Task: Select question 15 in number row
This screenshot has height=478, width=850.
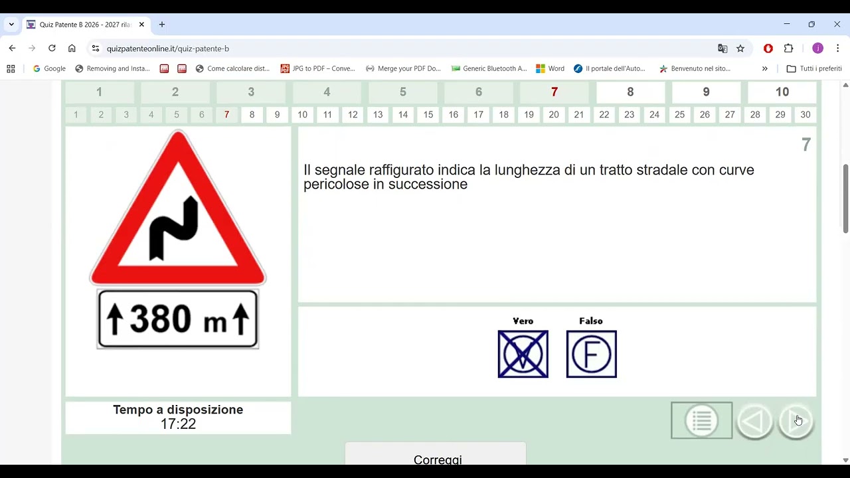Action: [x=428, y=115]
